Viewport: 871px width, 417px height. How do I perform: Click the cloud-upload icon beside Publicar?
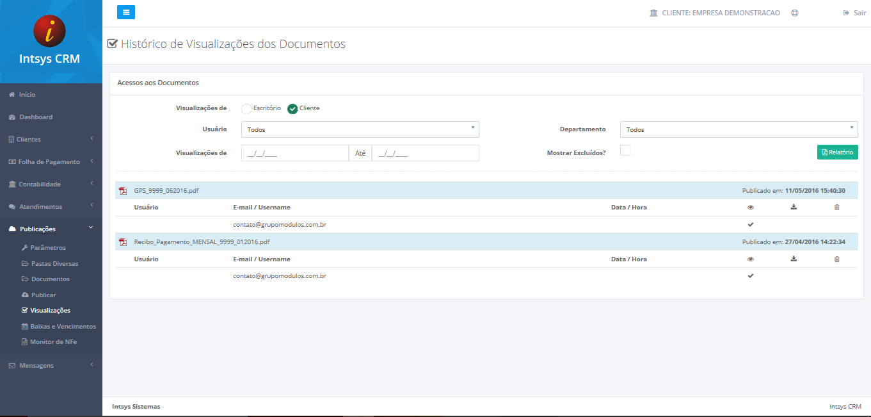[x=25, y=295]
